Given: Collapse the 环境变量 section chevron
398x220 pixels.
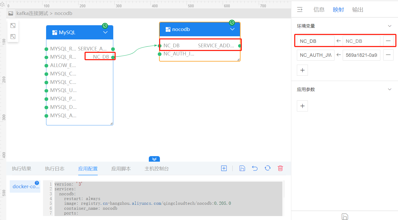Looking at the screenshot, I should tap(390, 26).
